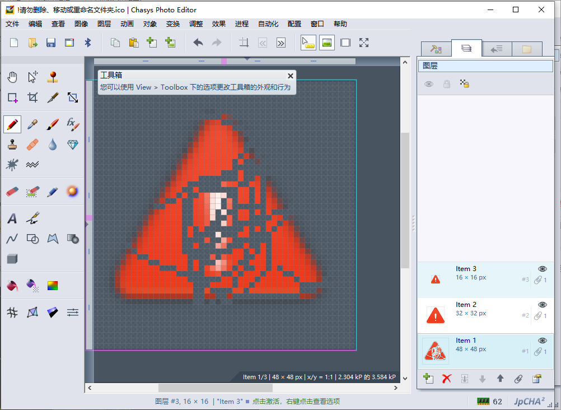561x410 pixels.
Task: Pick a color with the Eyedropper tool
Action: 32,124
